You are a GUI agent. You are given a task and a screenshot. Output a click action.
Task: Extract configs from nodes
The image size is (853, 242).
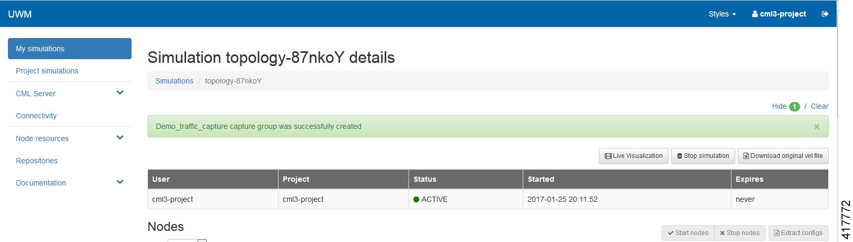tap(798, 233)
